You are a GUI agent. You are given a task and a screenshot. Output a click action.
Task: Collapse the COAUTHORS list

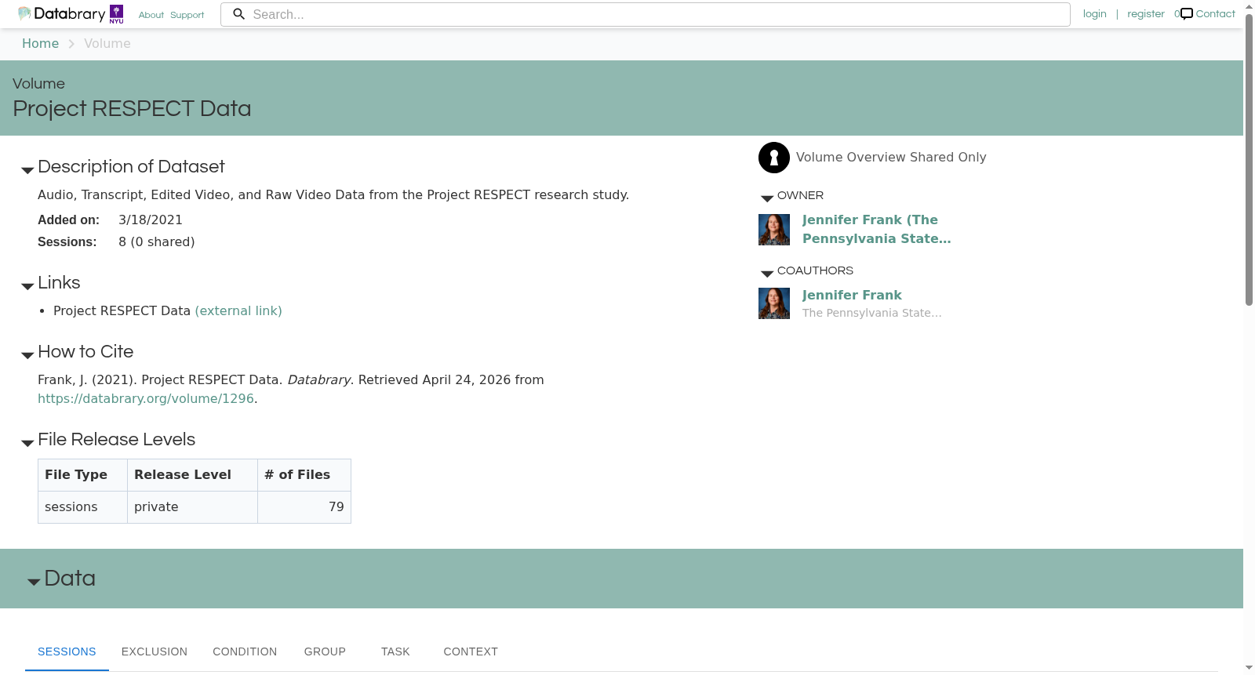click(x=767, y=274)
